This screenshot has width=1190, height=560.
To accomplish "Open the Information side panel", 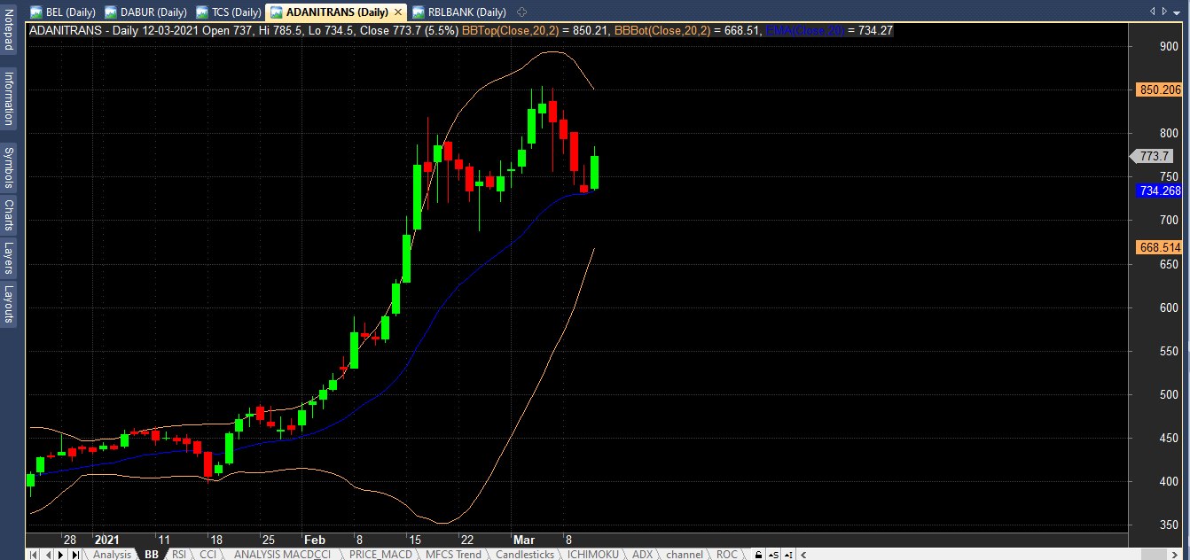I will coord(9,97).
